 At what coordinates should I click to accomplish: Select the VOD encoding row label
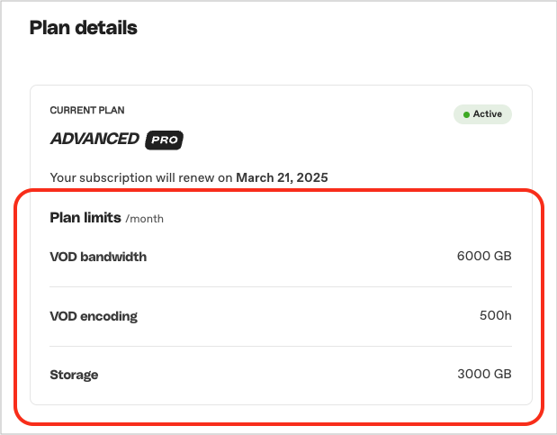94,316
